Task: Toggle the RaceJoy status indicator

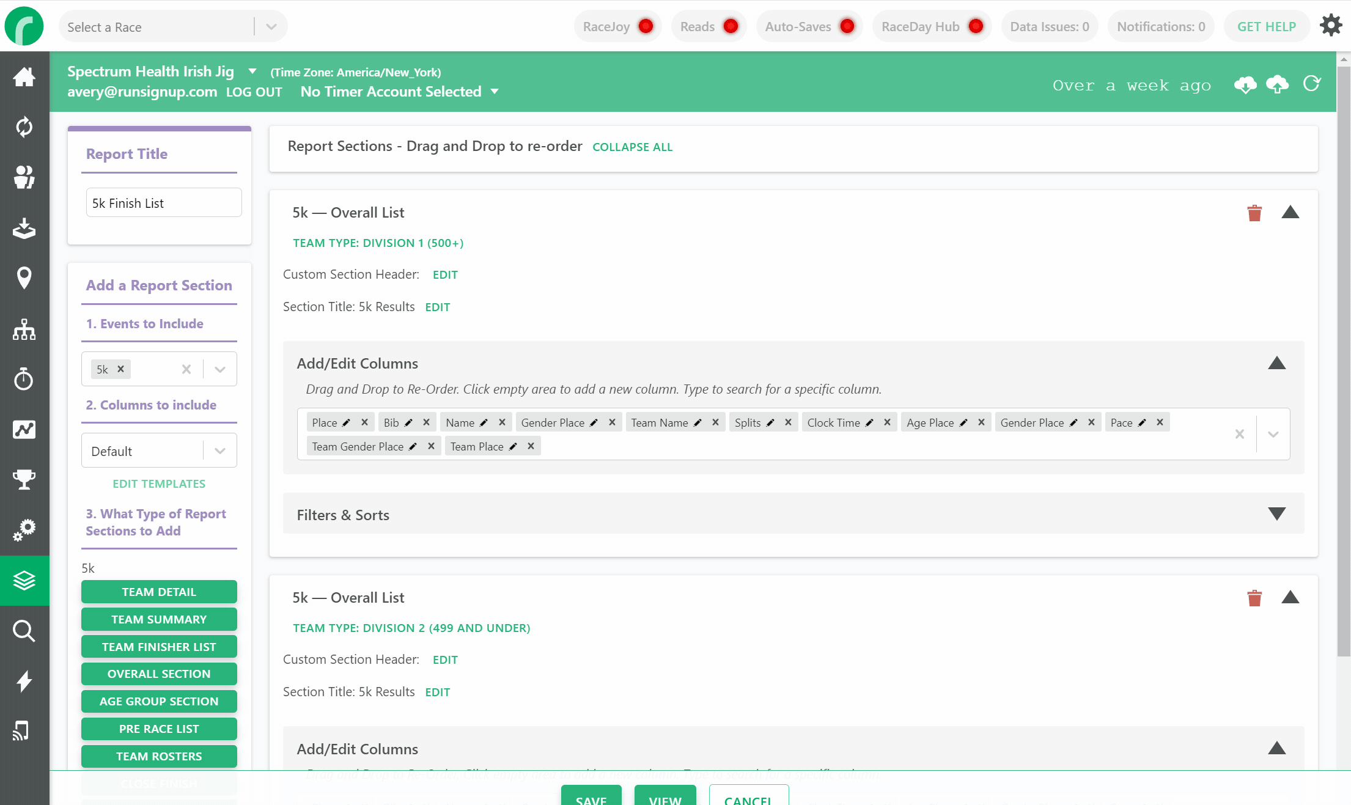Action: [646, 26]
